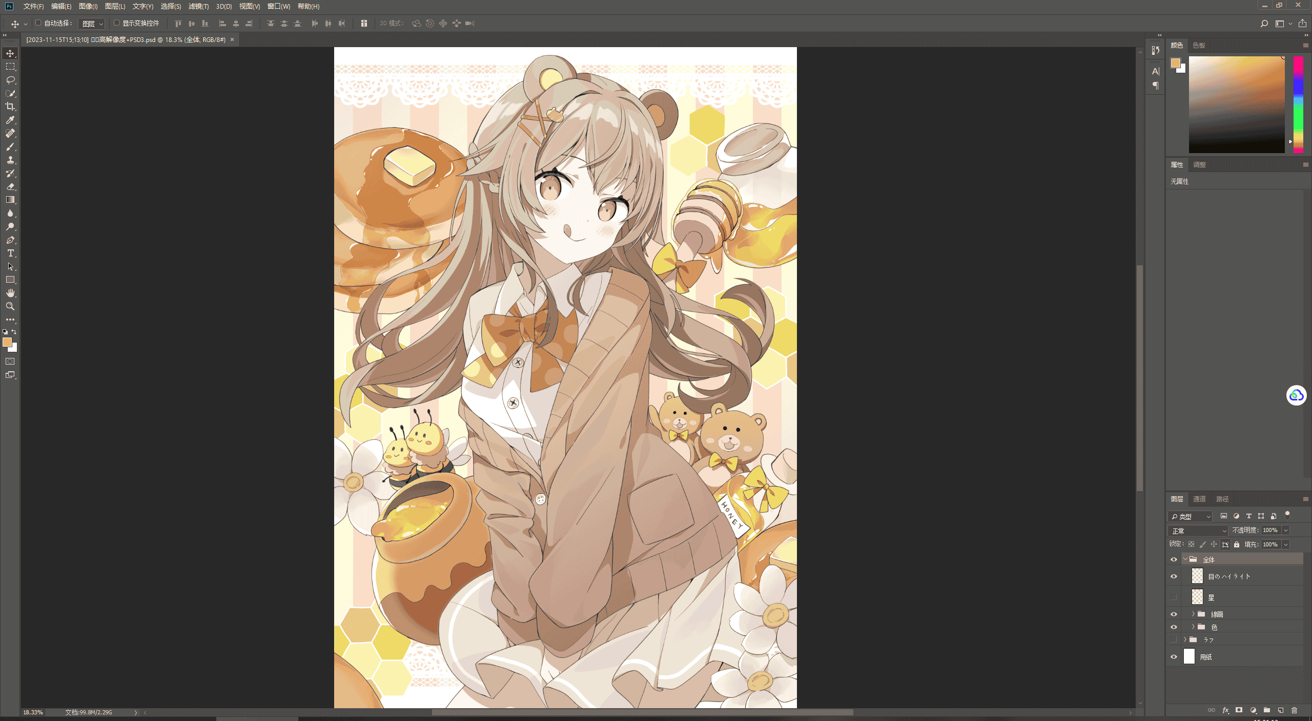The width and height of the screenshot is (1312, 721).
Task: Click the zoom percentage field 18.33%
Action: [x=33, y=712]
